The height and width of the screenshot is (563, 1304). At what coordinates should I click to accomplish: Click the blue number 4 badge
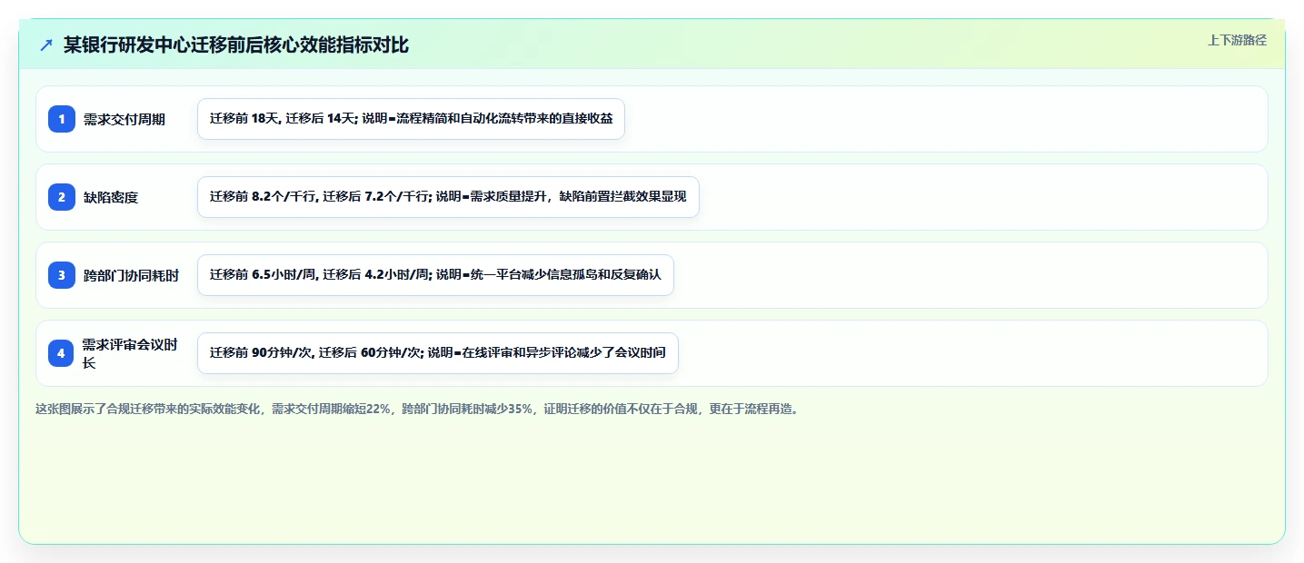[x=62, y=353]
